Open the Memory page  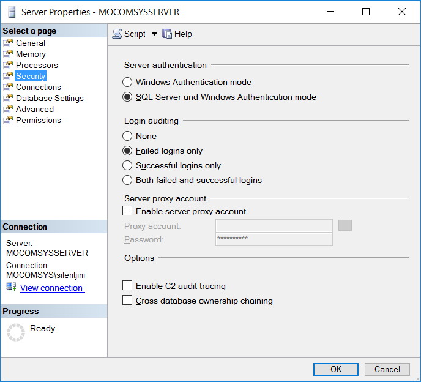[x=31, y=54]
